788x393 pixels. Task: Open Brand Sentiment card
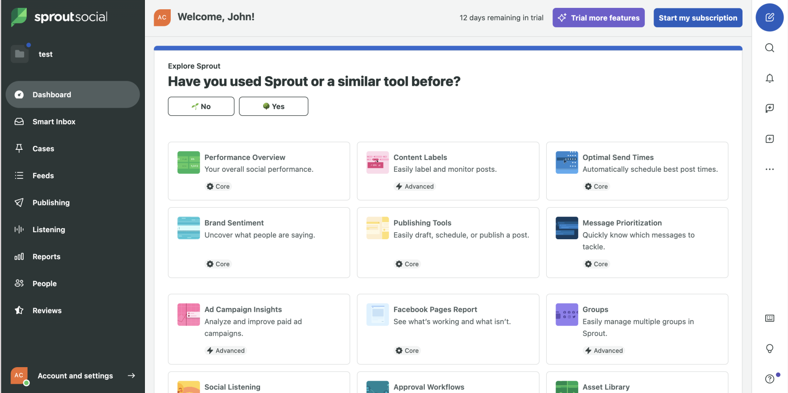coord(259,243)
